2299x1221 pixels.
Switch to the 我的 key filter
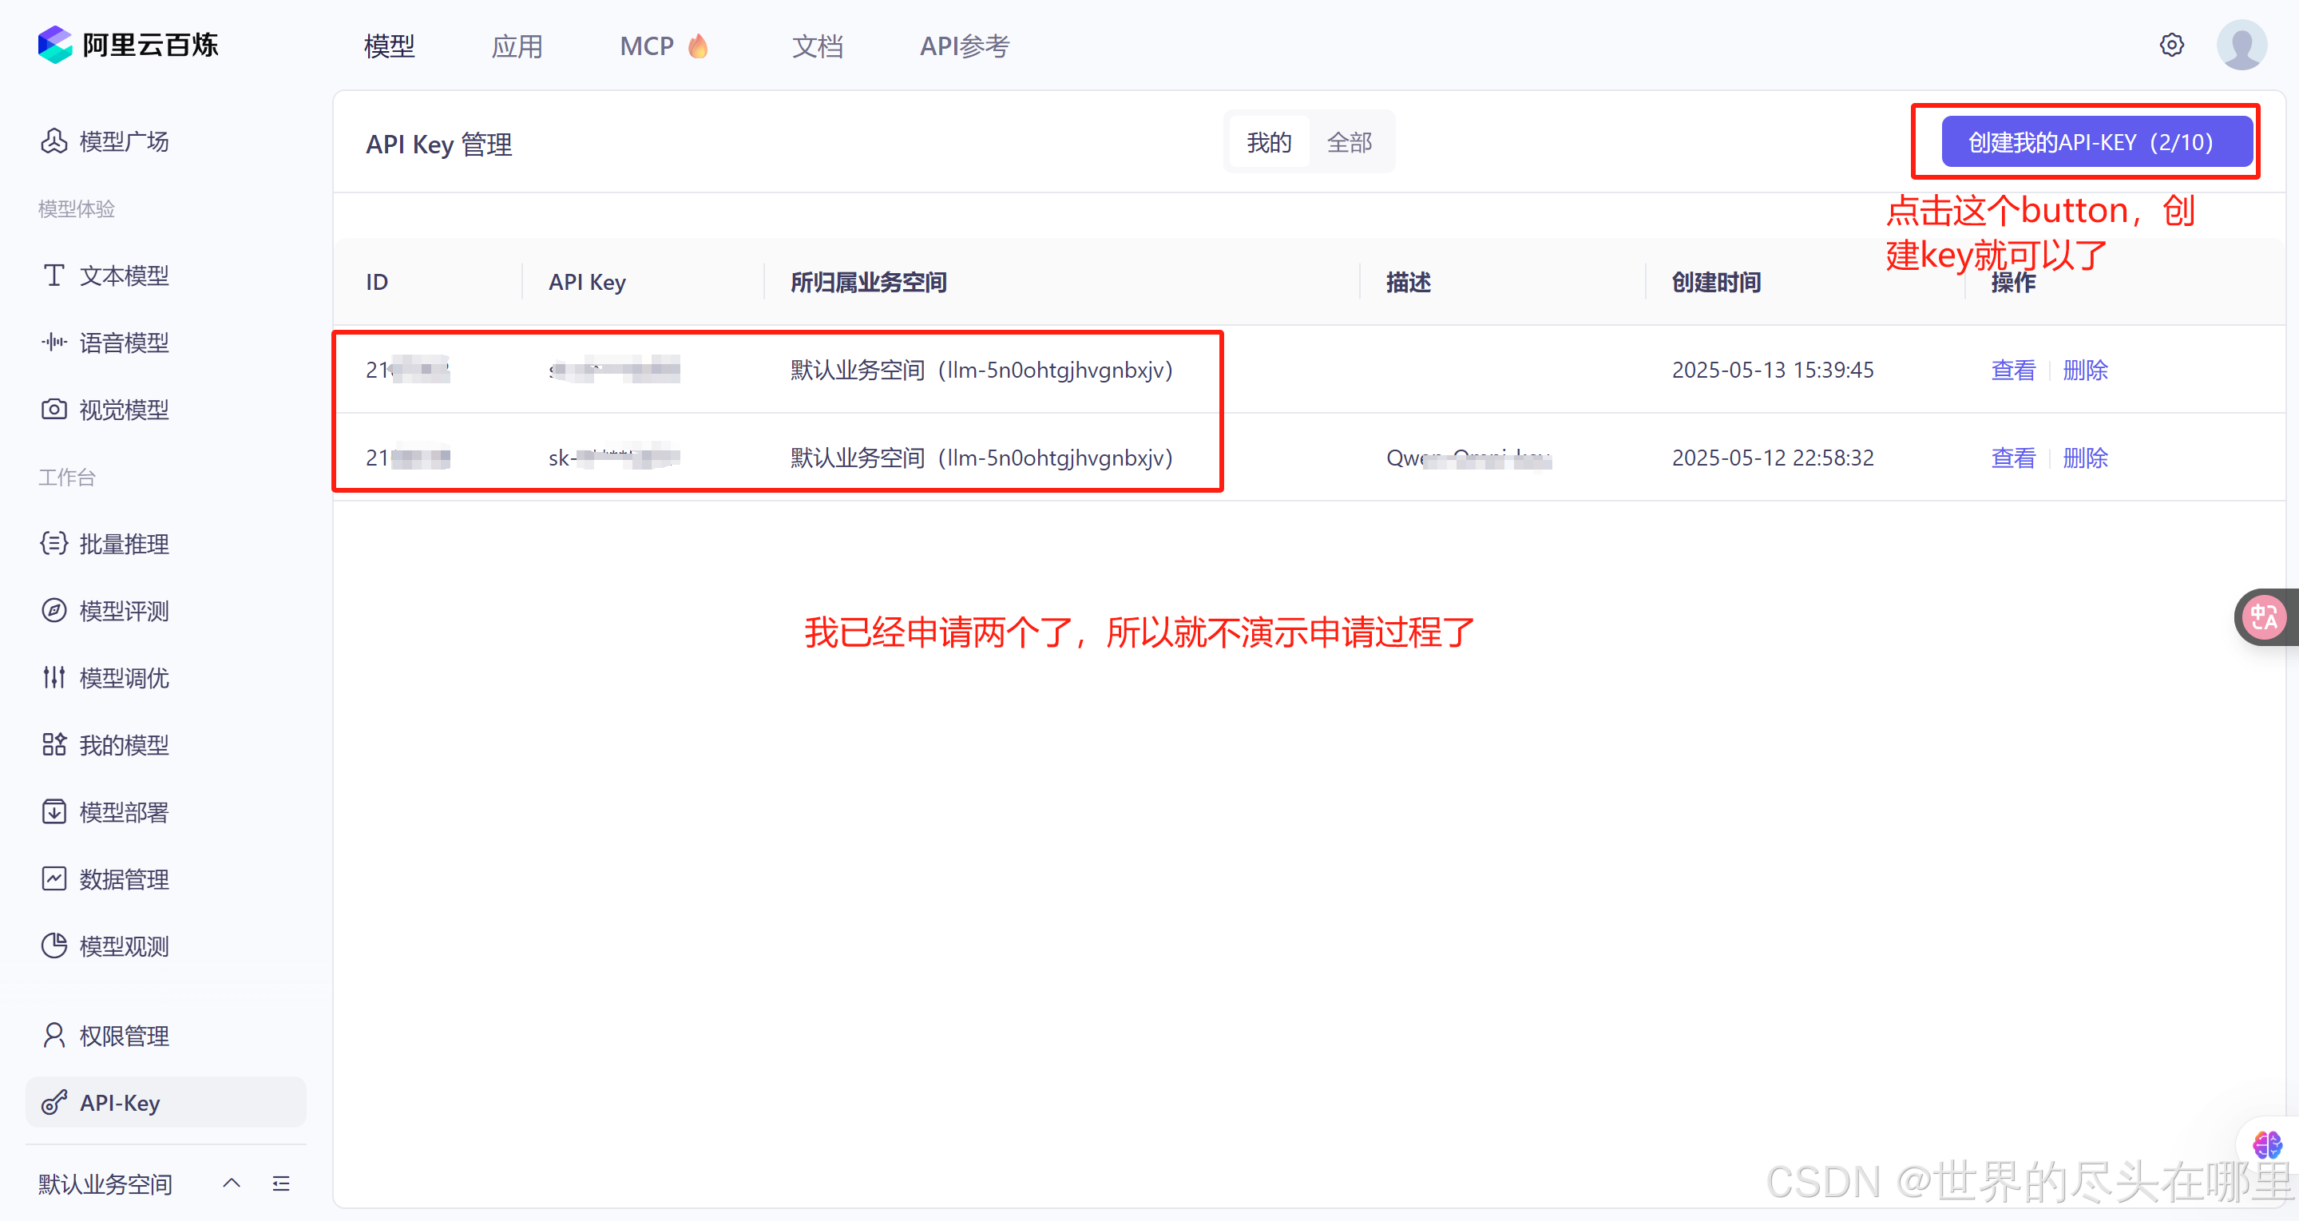pyautogui.click(x=1268, y=142)
